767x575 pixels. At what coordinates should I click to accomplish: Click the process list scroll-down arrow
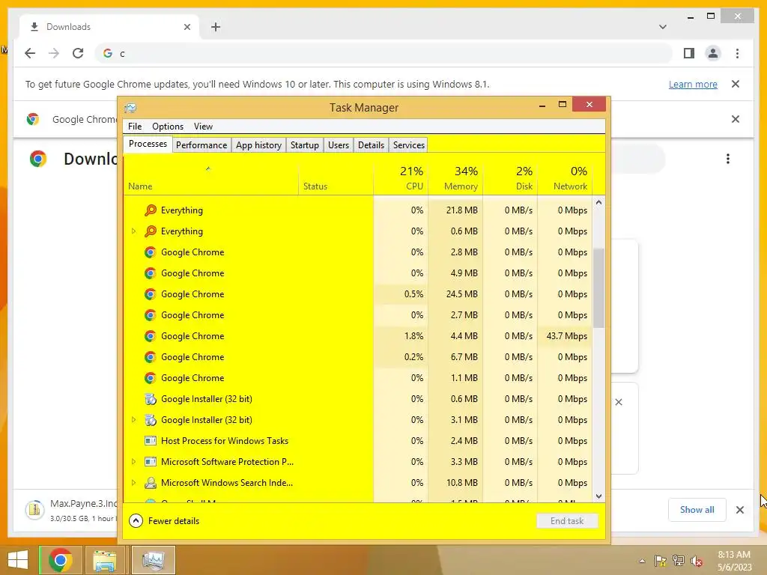[598, 496]
